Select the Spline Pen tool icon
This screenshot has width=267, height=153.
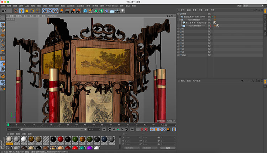[91, 11]
